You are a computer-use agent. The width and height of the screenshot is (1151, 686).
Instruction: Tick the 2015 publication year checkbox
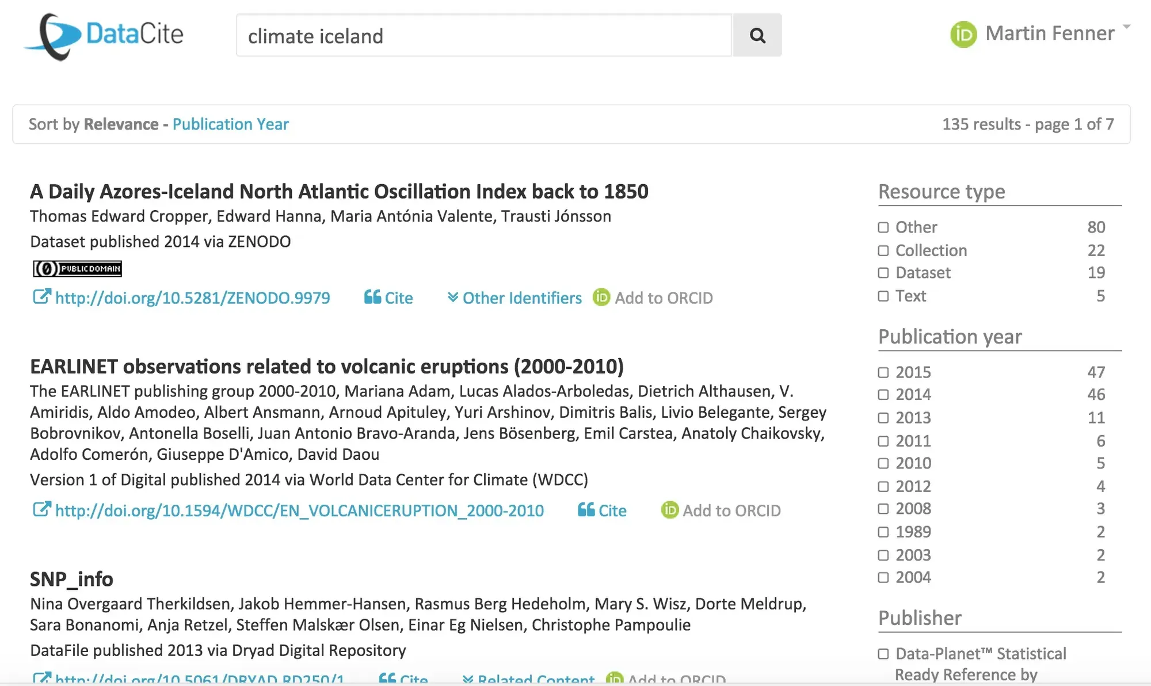tap(883, 372)
